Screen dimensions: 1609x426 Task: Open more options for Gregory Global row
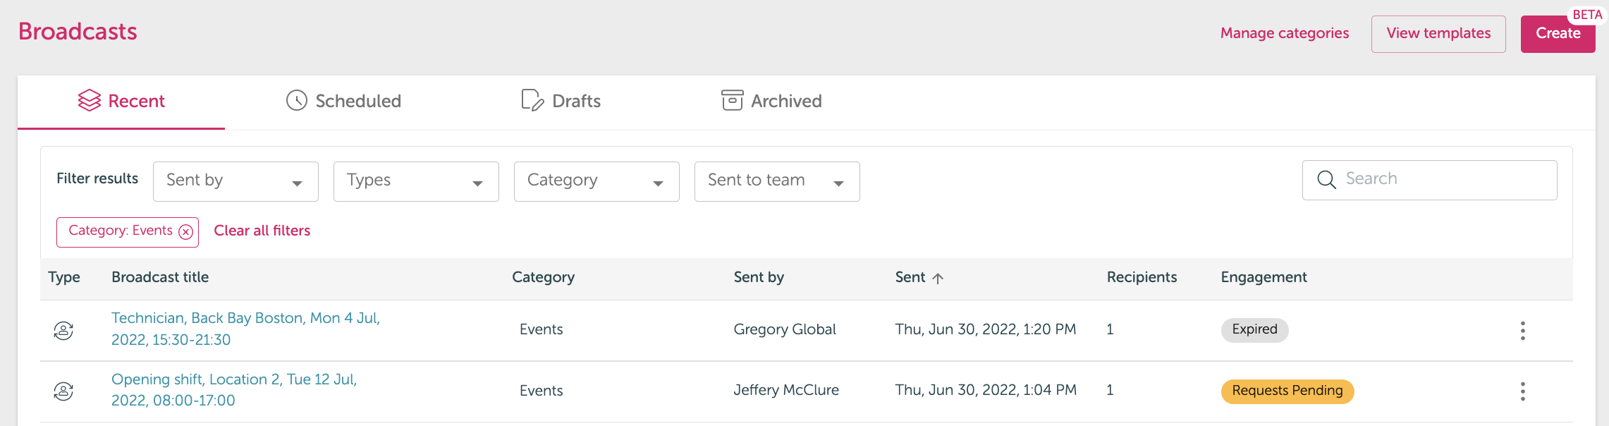1523,331
